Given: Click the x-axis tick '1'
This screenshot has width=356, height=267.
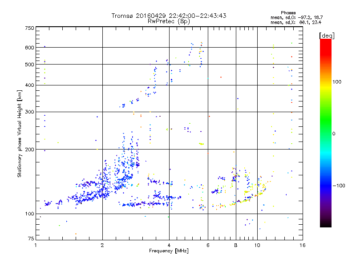Looking at the screenshot, I should point(36,245).
